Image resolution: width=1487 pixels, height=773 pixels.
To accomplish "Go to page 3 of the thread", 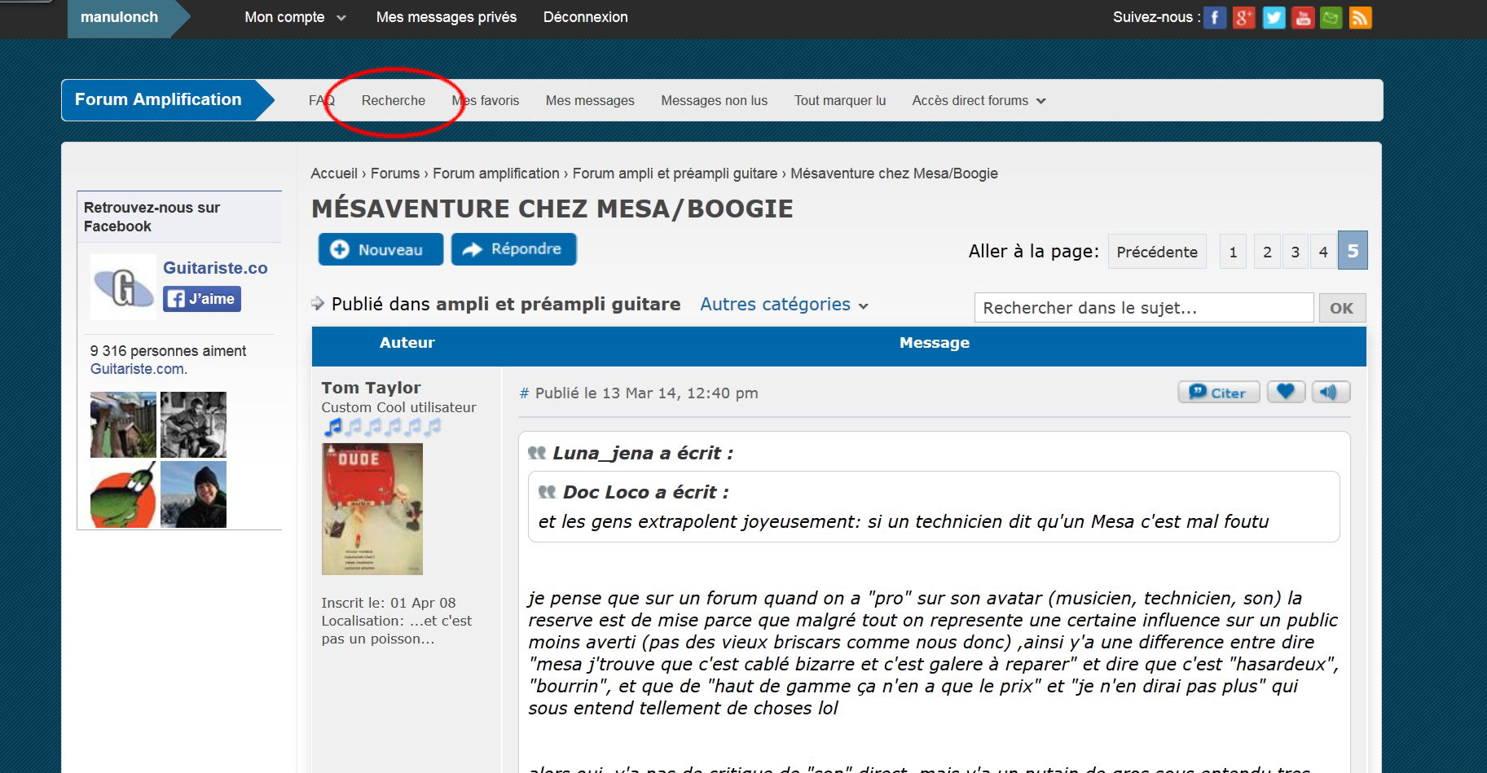I will pyautogui.click(x=1295, y=252).
